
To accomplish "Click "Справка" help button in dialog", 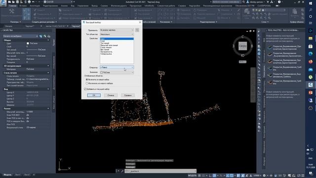I will click(128, 95).
